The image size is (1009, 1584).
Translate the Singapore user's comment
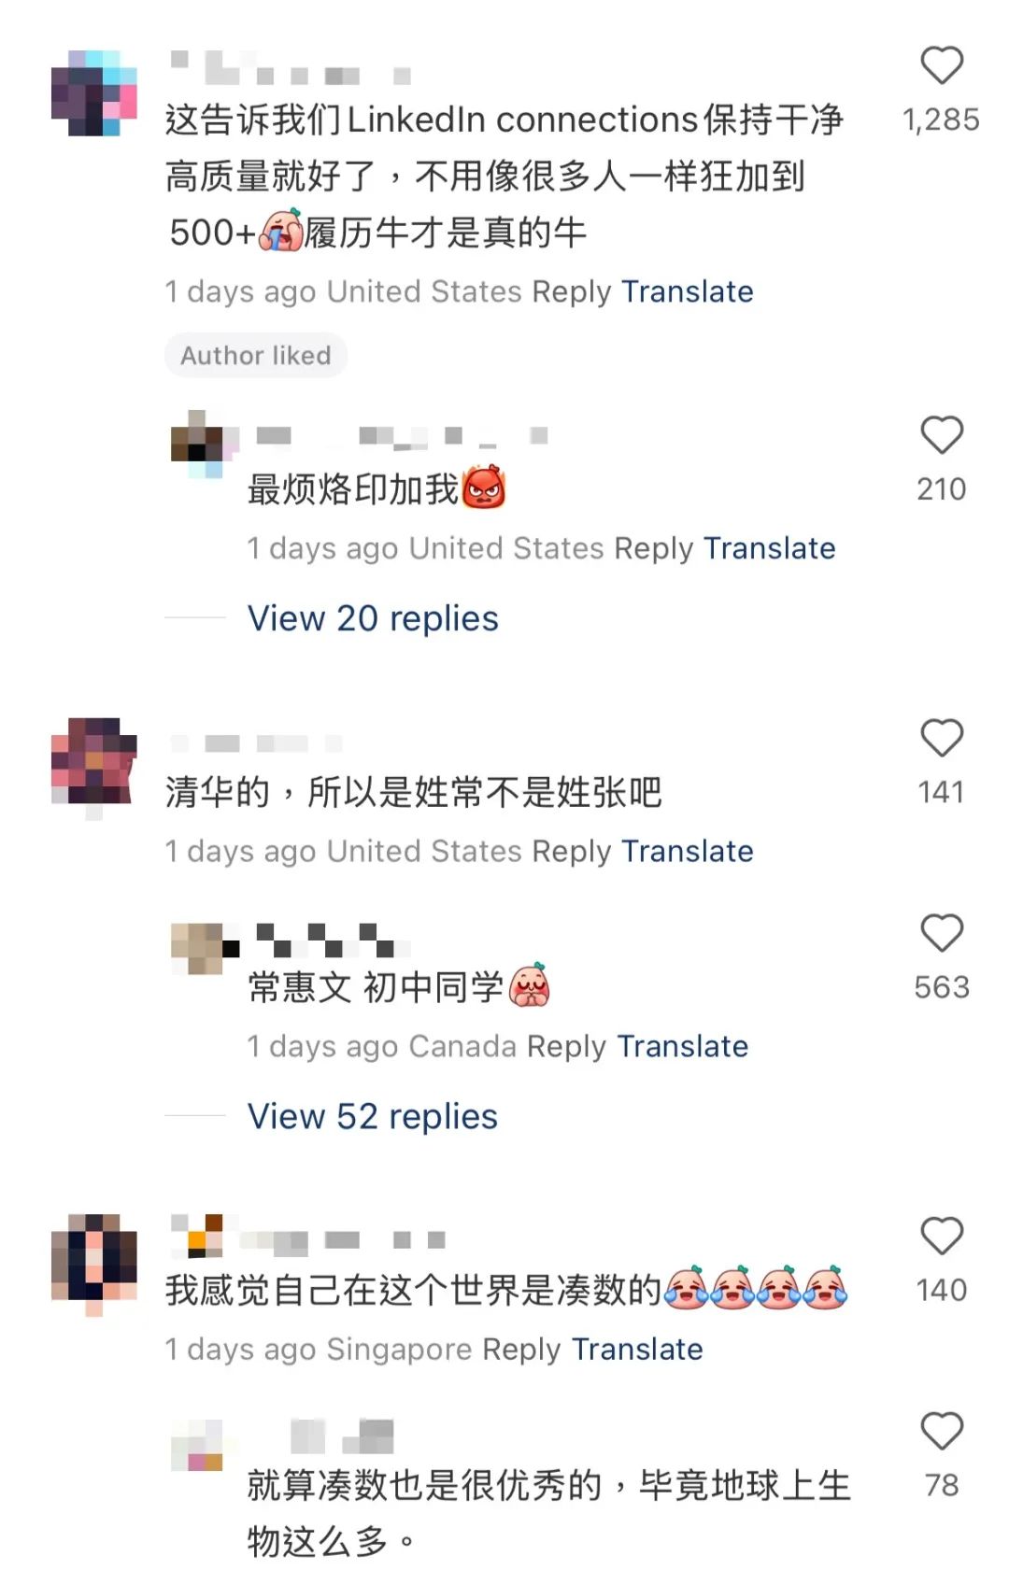pyautogui.click(x=637, y=1349)
